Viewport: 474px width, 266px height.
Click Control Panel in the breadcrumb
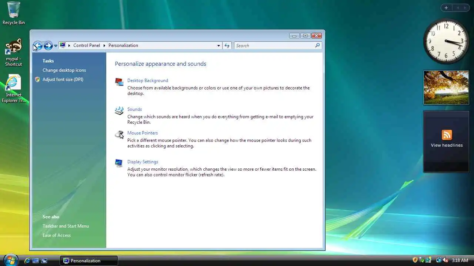click(x=87, y=45)
